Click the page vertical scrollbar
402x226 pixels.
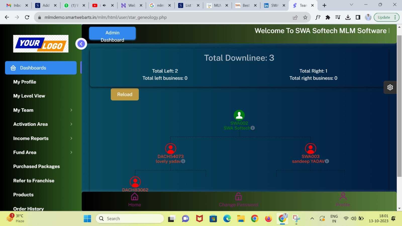click(x=399, y=105)
